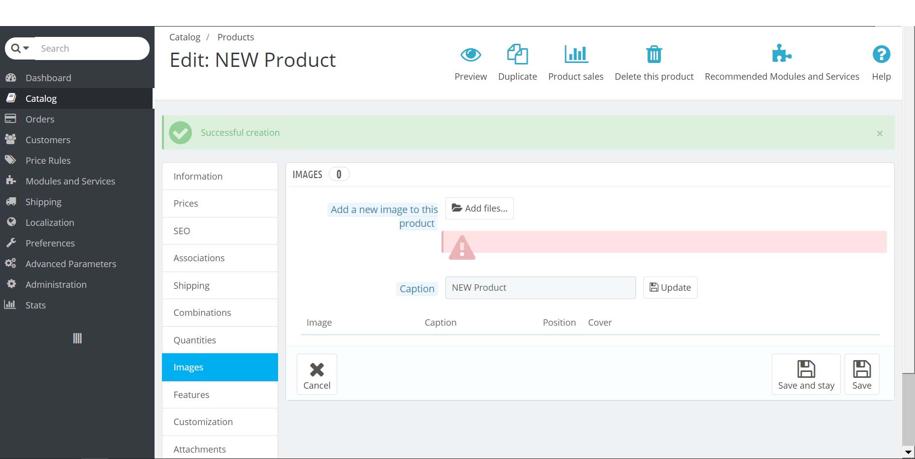Click the Help question mark icon
This screenshot has height=459, width=915.
click(x=881, y=54)
